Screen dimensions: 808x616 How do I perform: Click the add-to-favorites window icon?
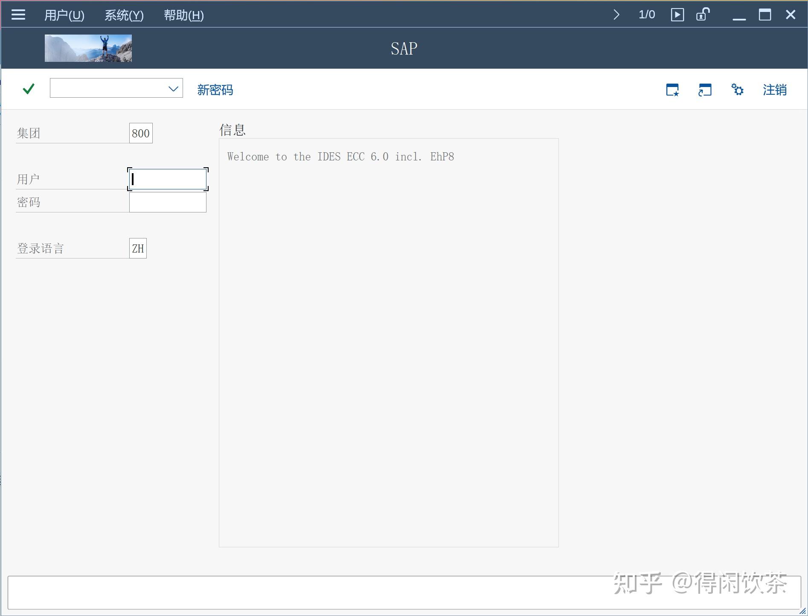tap(672, 90)
